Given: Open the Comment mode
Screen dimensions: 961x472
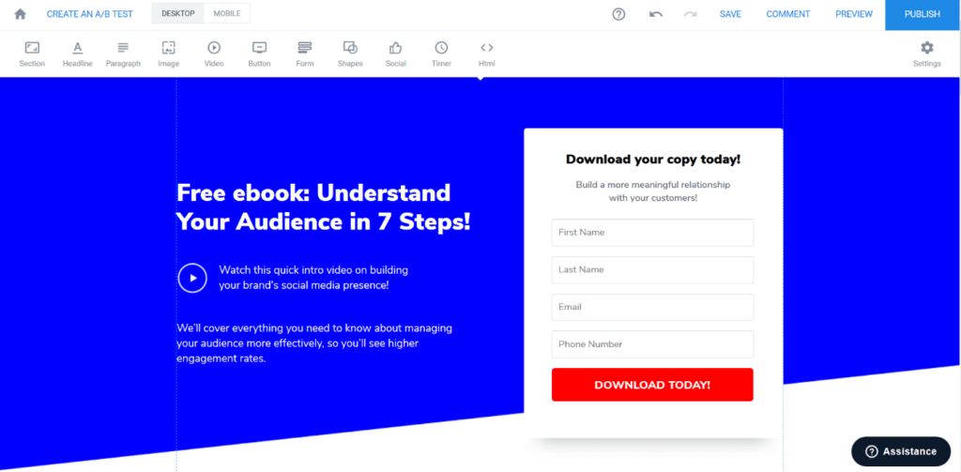Looking at the screenshot, I should (788, 14).
